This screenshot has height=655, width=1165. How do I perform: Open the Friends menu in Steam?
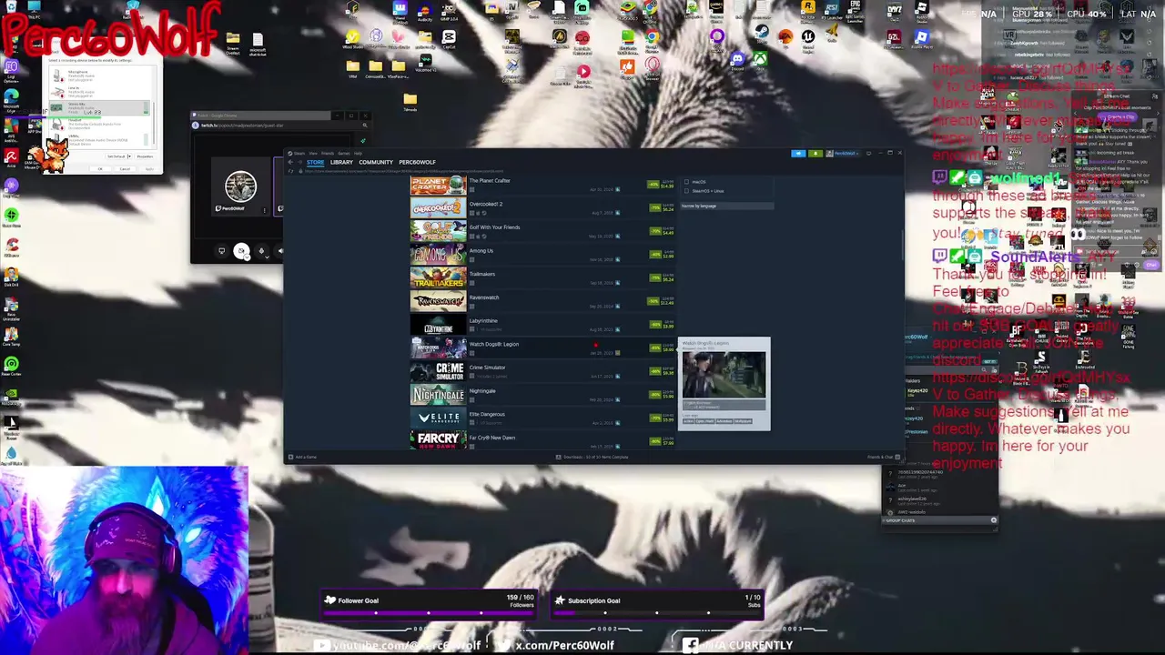pos(328,153)
